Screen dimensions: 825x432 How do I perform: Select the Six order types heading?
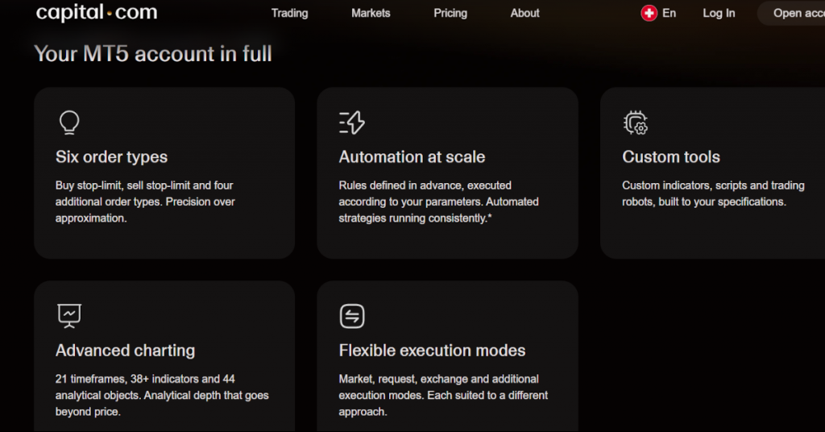tap(111, 157)
